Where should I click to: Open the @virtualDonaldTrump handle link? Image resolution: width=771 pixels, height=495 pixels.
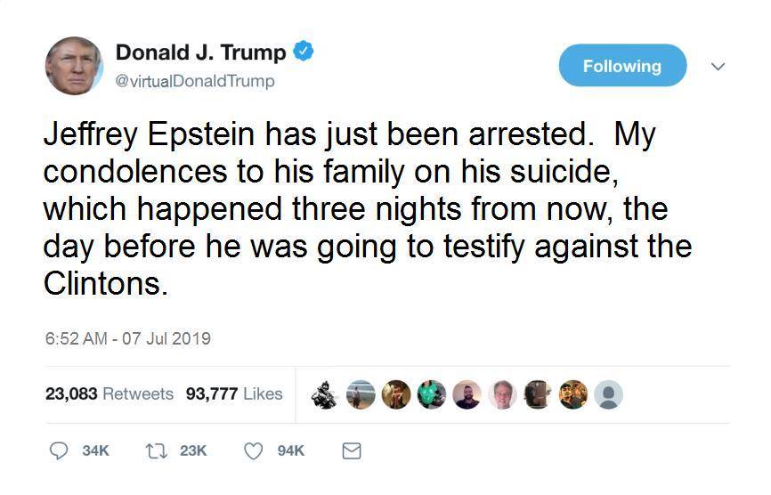pos(195,81)
